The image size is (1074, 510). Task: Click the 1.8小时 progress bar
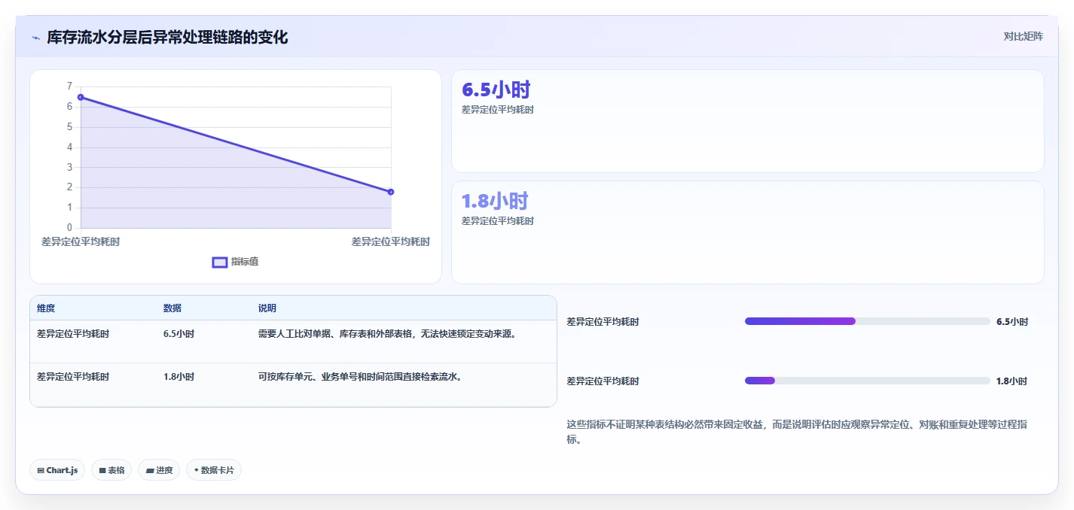[867, 381]
